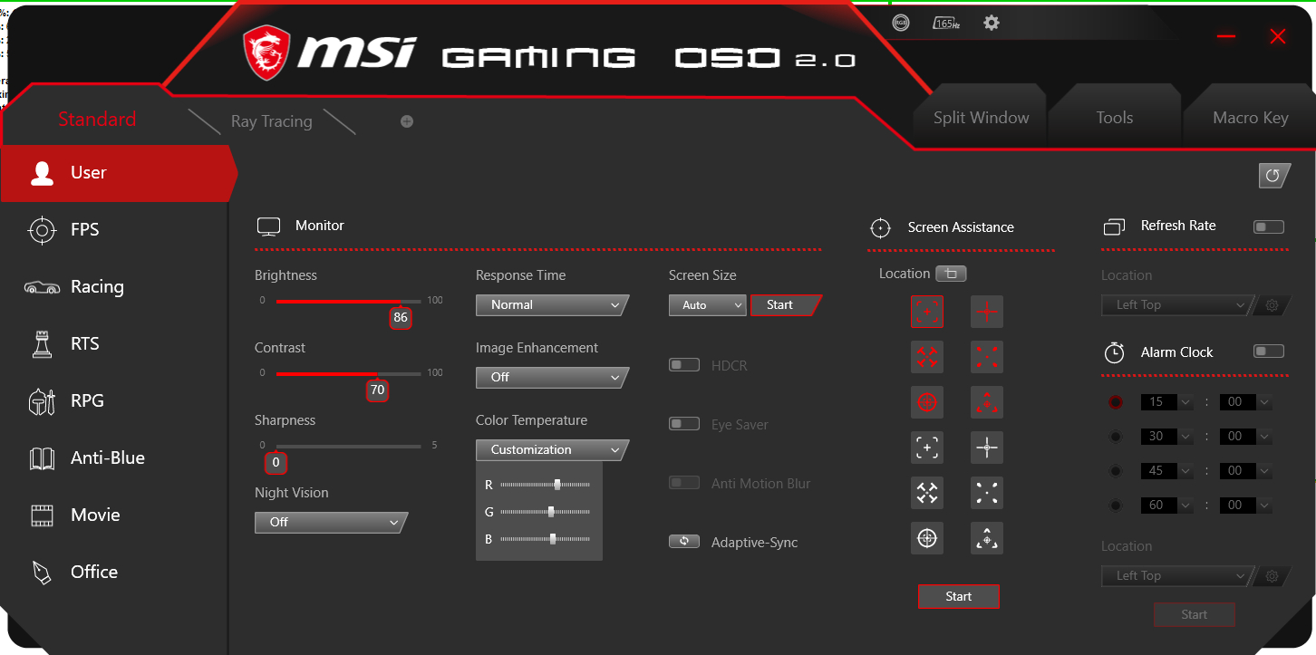The width and height of the screenshot is (1316, 655).
Task: Open the Macro Key tab
Action: (x=1251, y=118)
